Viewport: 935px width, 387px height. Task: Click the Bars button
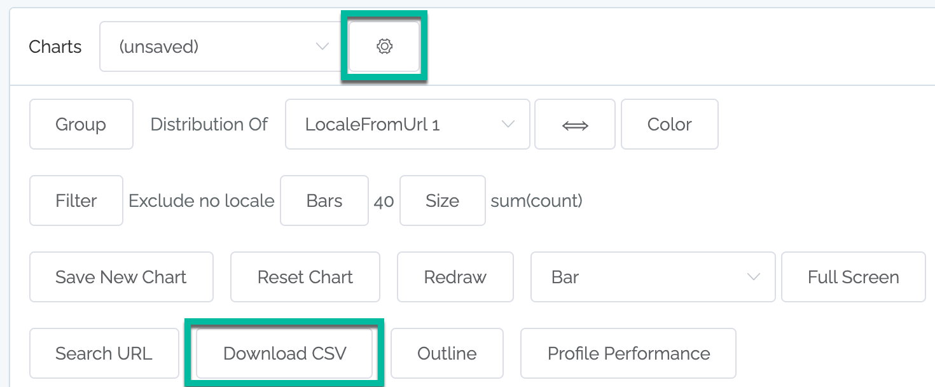(x=324, y=201)
